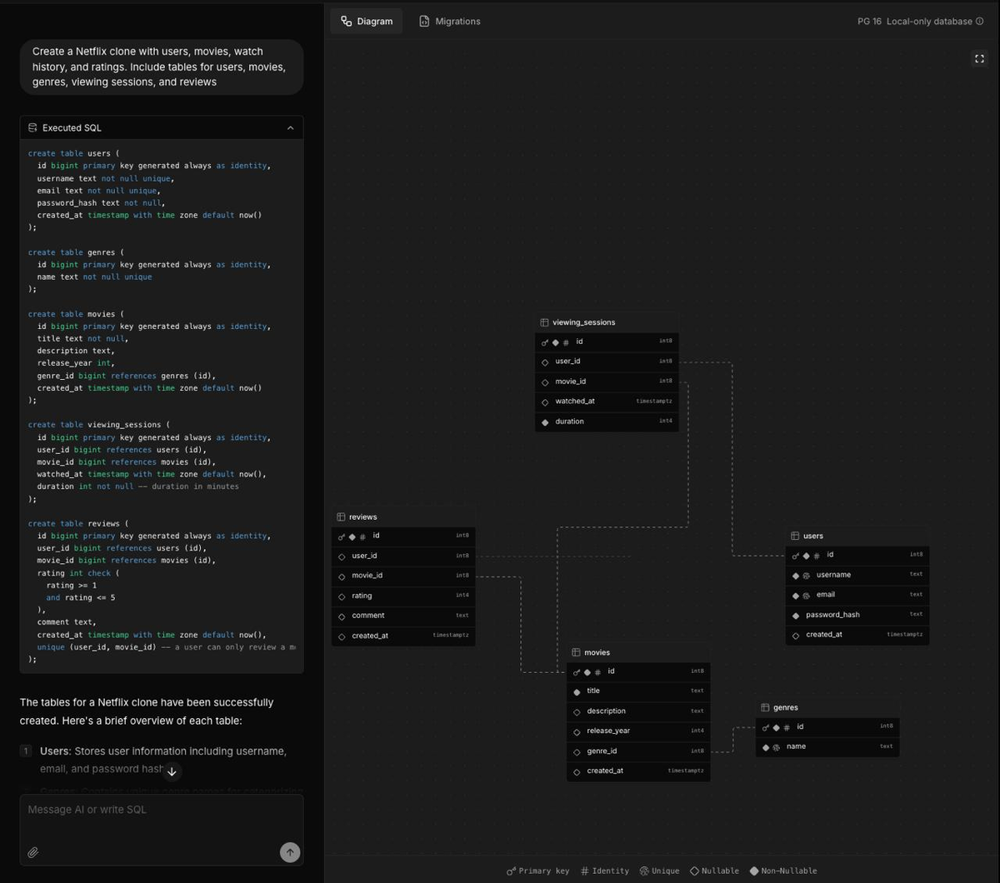Viewport: 1000px width, 883px height.
Task: Click unique fingerprint icon beside email
Action: (806, 596)
